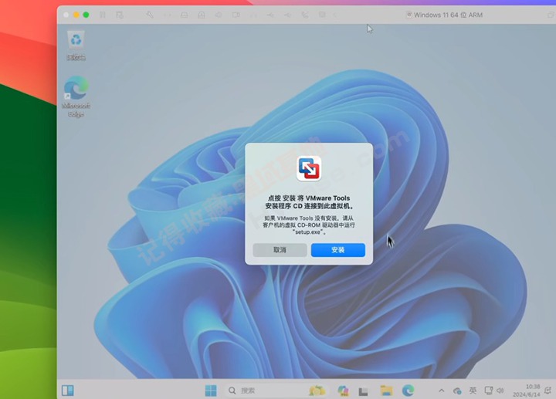Click the volume speaker tray icon
Viewport: 556px width, 399px height.
click(x=500, y=391)
